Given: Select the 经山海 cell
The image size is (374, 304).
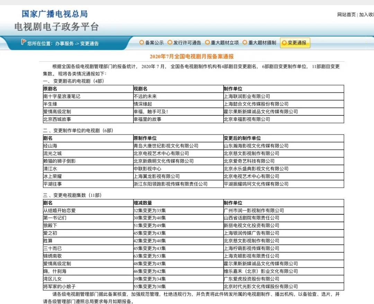Looking at the screenshot, I should tap(88, 146).
